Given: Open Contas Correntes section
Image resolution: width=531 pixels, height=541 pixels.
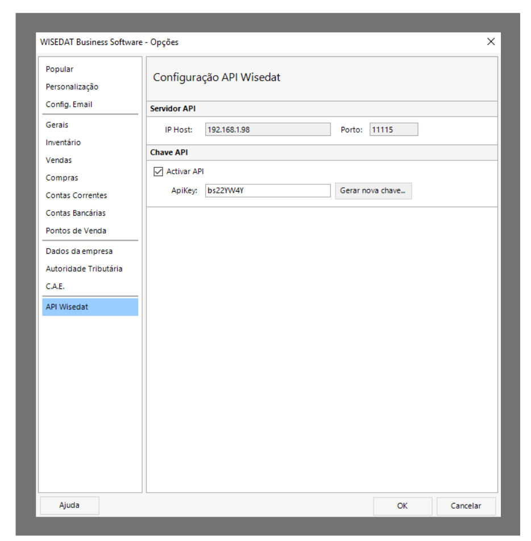Looking at the screenshot, I should (76, 196).
